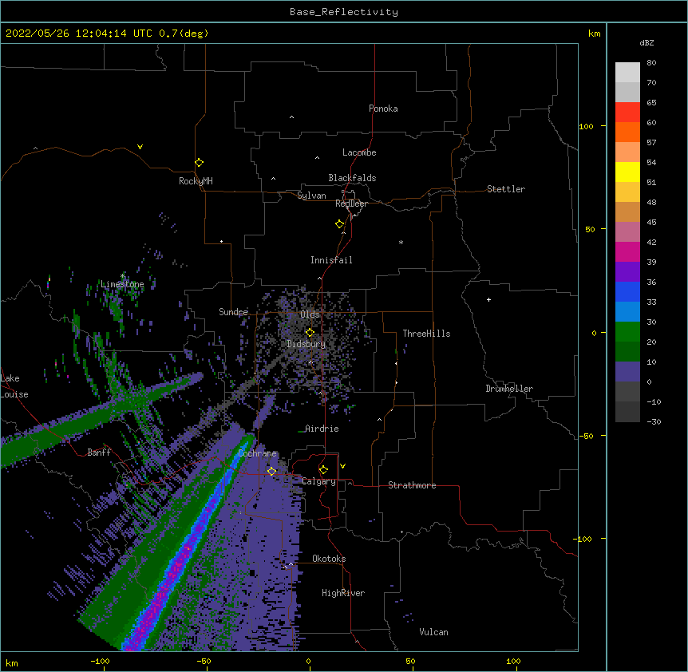Click the Innisfail city label
This screenshot has width=688, height=672.
331,260
